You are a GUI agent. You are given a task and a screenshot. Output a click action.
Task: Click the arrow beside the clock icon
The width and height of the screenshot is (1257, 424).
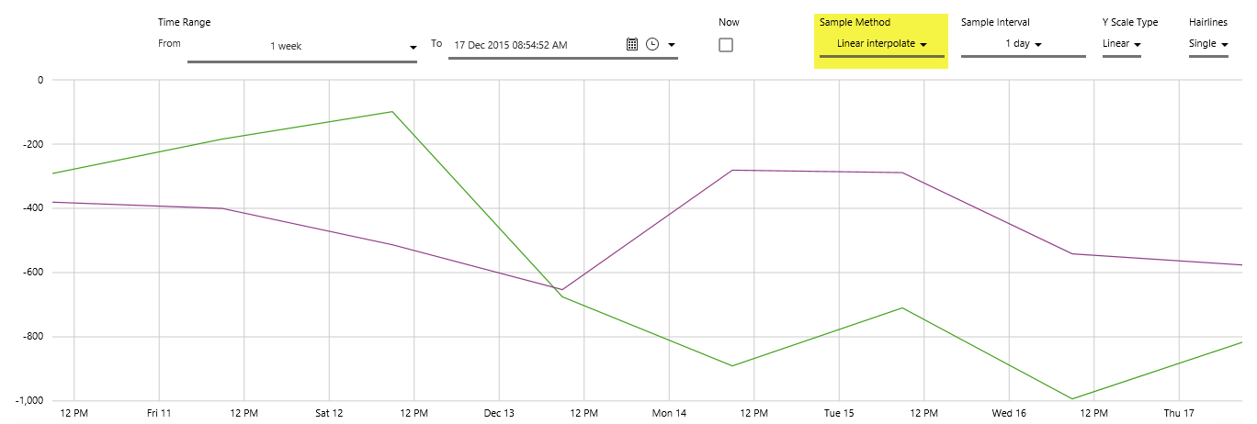[672, 45]
